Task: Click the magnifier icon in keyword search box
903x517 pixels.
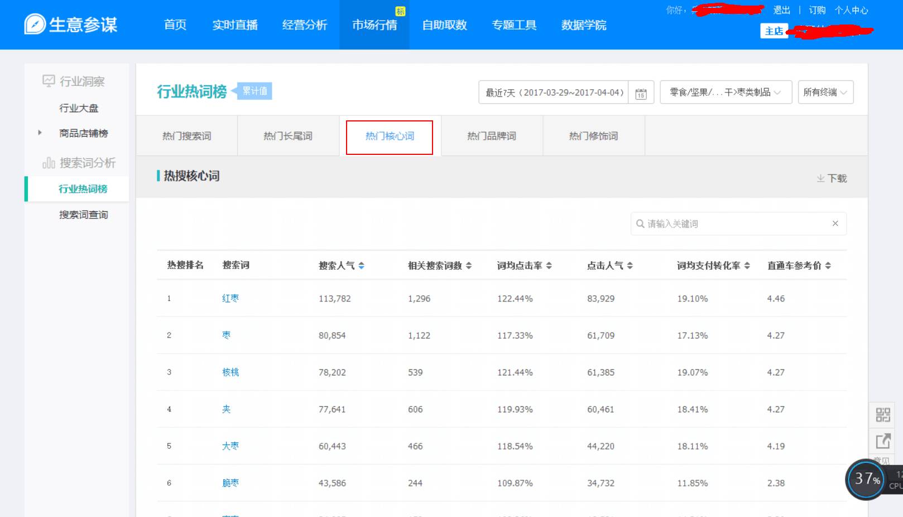Action: 640,223
